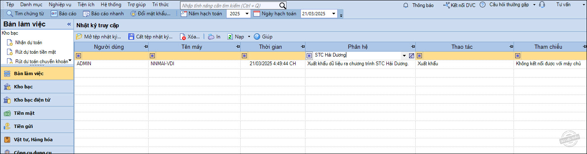587x154 pixels.
Task: Open Câu hỏi thường gặp FAQ link
Action: (509, 5)
